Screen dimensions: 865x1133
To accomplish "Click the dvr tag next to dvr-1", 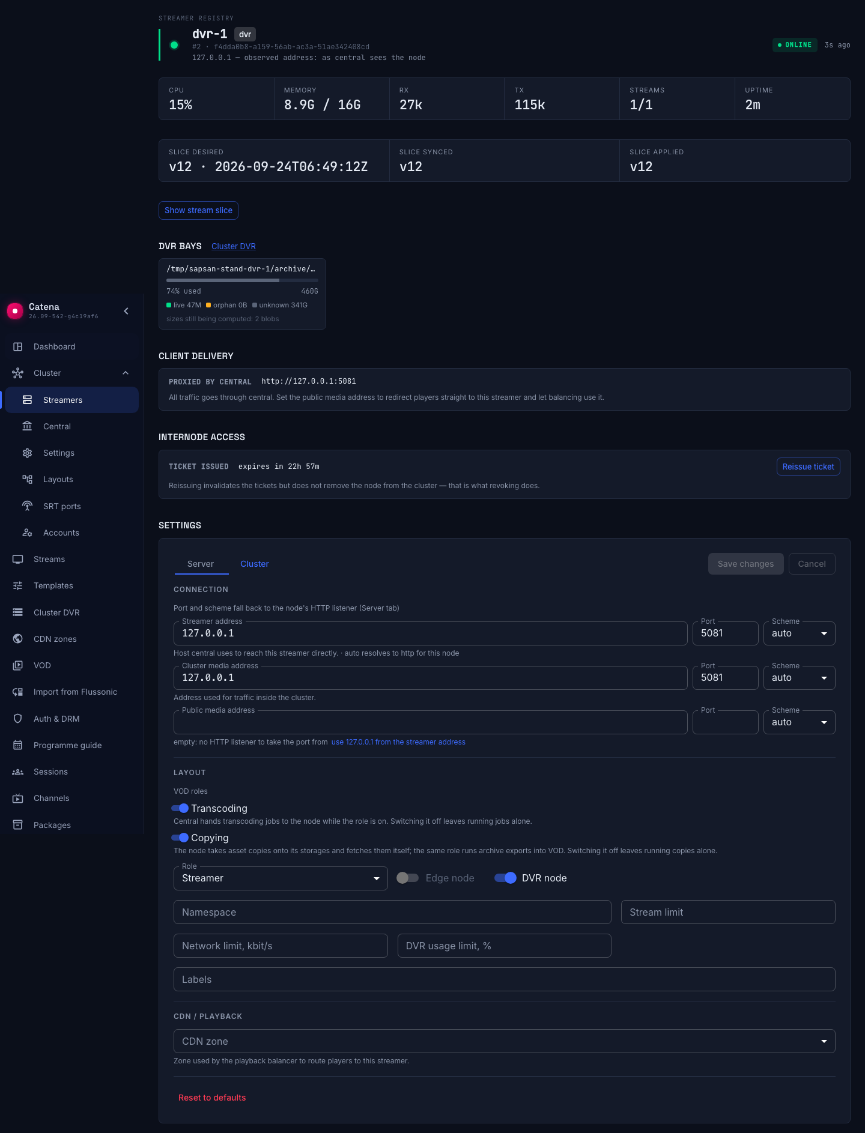I will [245, 34].
